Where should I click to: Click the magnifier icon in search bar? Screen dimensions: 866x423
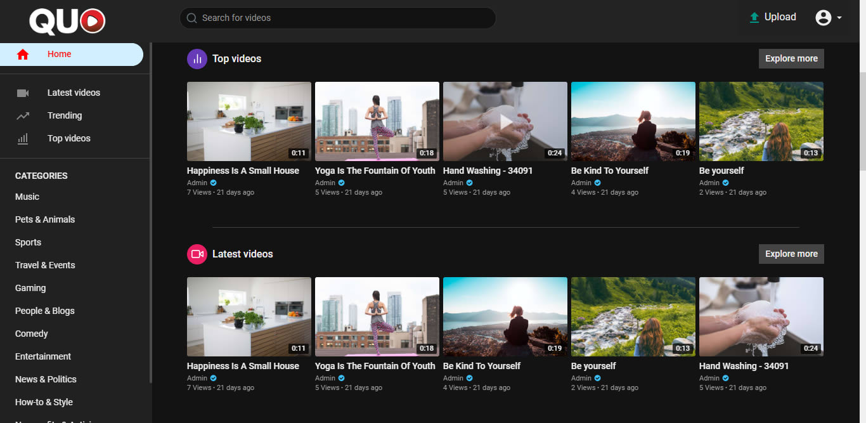click(x=191, y=18)
